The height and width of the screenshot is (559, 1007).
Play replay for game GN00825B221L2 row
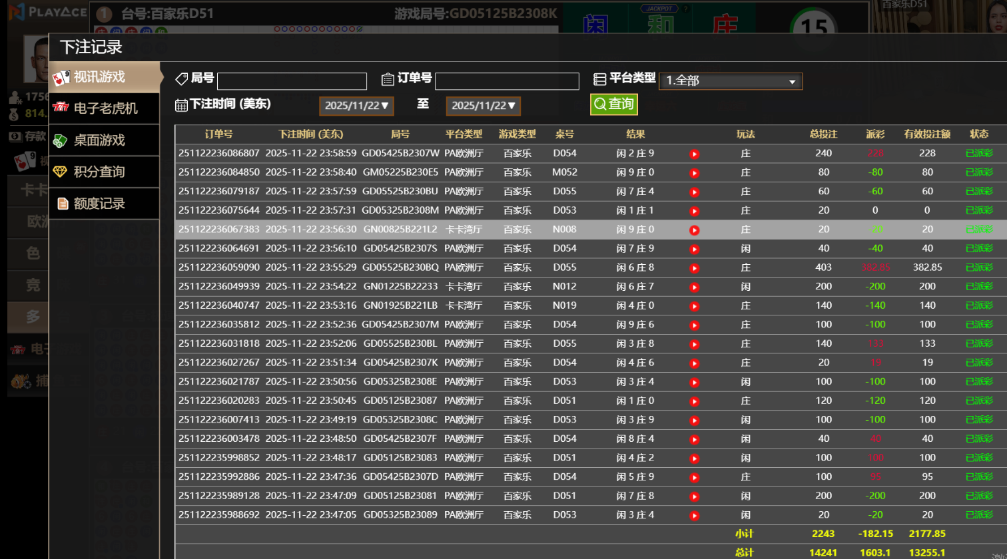click(694, 230)
